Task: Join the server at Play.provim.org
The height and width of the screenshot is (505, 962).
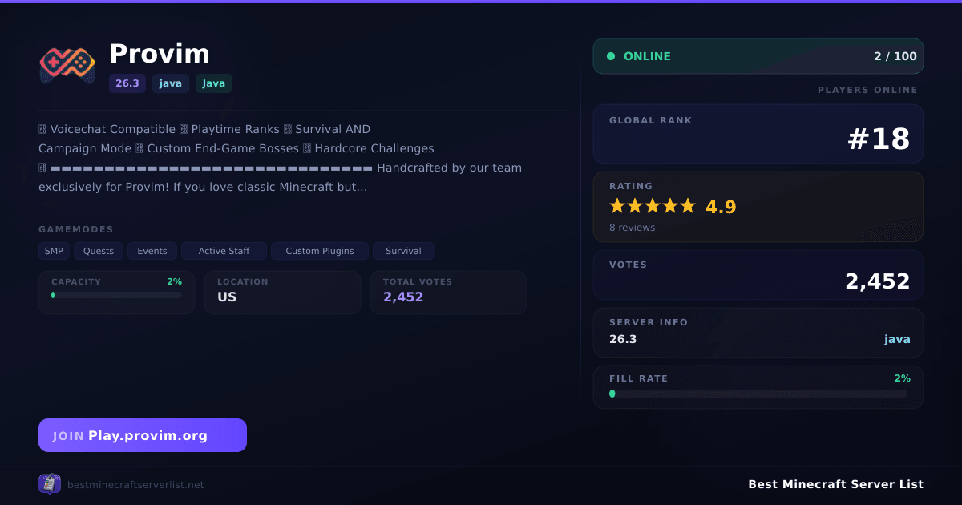Action: tap(143, 435)
